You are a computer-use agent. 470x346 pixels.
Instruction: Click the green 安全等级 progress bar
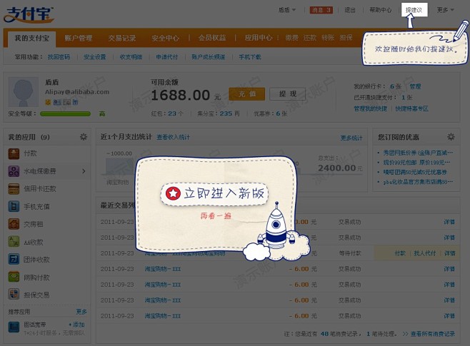tap(61, 113)
